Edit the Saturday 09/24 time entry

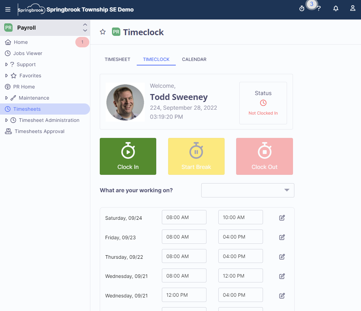pyautogui.click(x=282, y=217)
